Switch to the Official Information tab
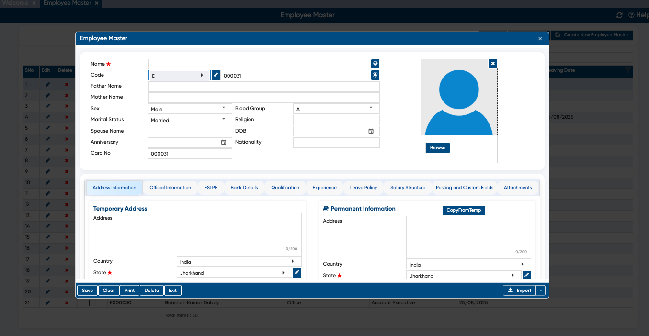 point(170,188)
